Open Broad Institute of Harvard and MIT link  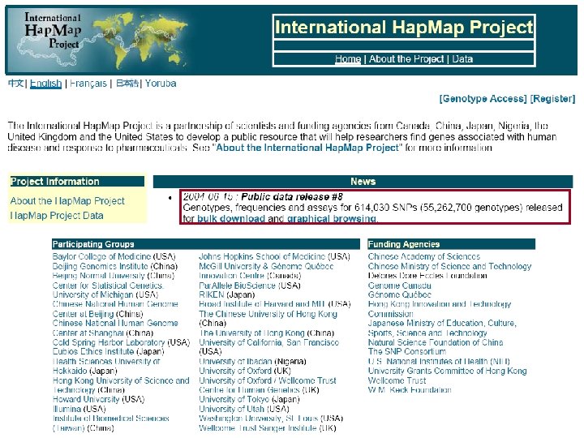pos(262,304)
